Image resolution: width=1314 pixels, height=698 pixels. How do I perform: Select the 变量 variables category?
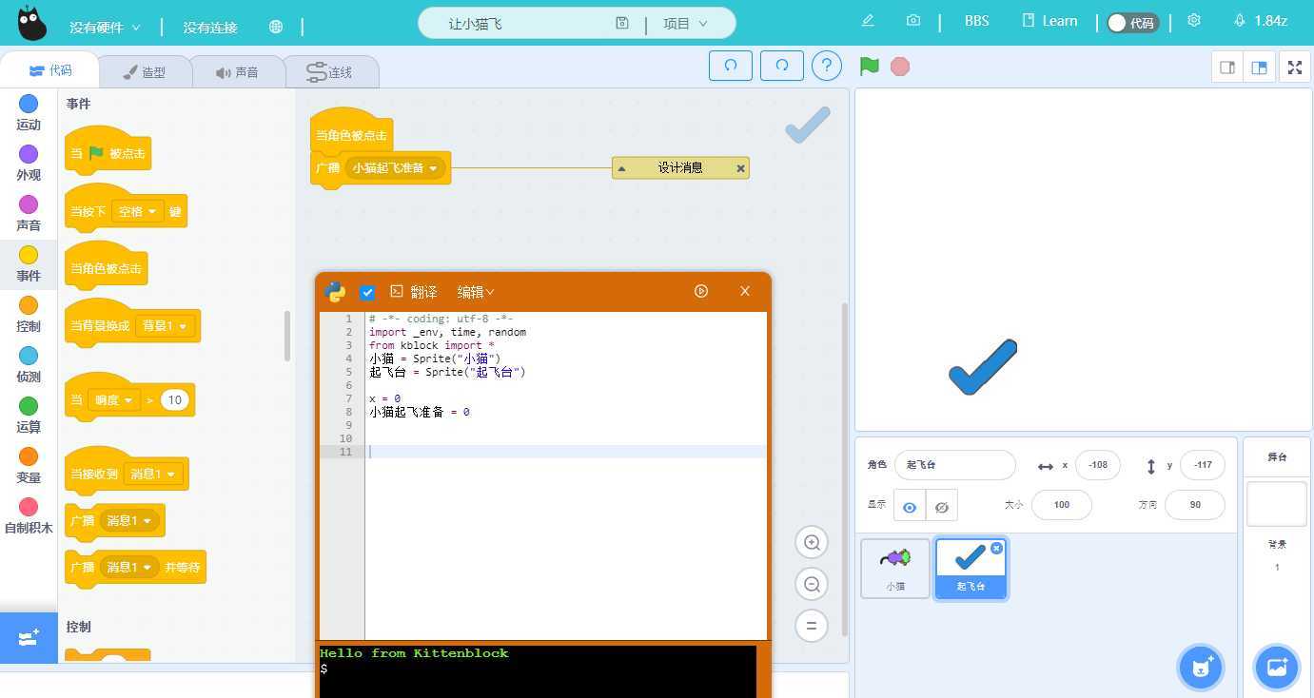pyautogui.click(x=29, y=465)
